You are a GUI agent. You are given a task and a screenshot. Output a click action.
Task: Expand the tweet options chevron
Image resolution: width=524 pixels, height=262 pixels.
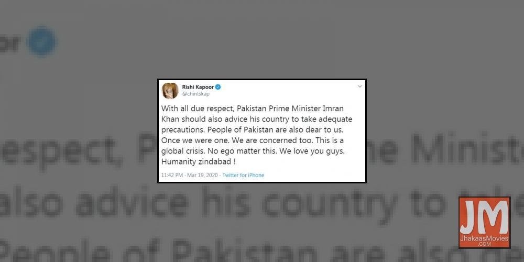click(359, 86)
